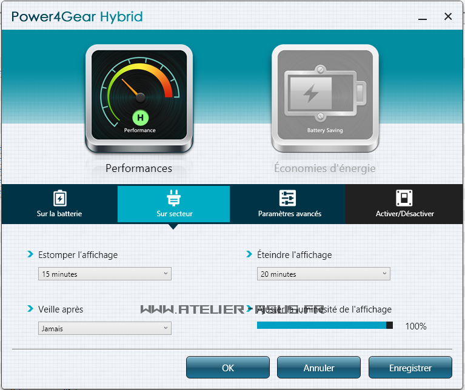Save settings with the Enregistrer button
This screenshot has width=465, height=390.
click(410, 368)
